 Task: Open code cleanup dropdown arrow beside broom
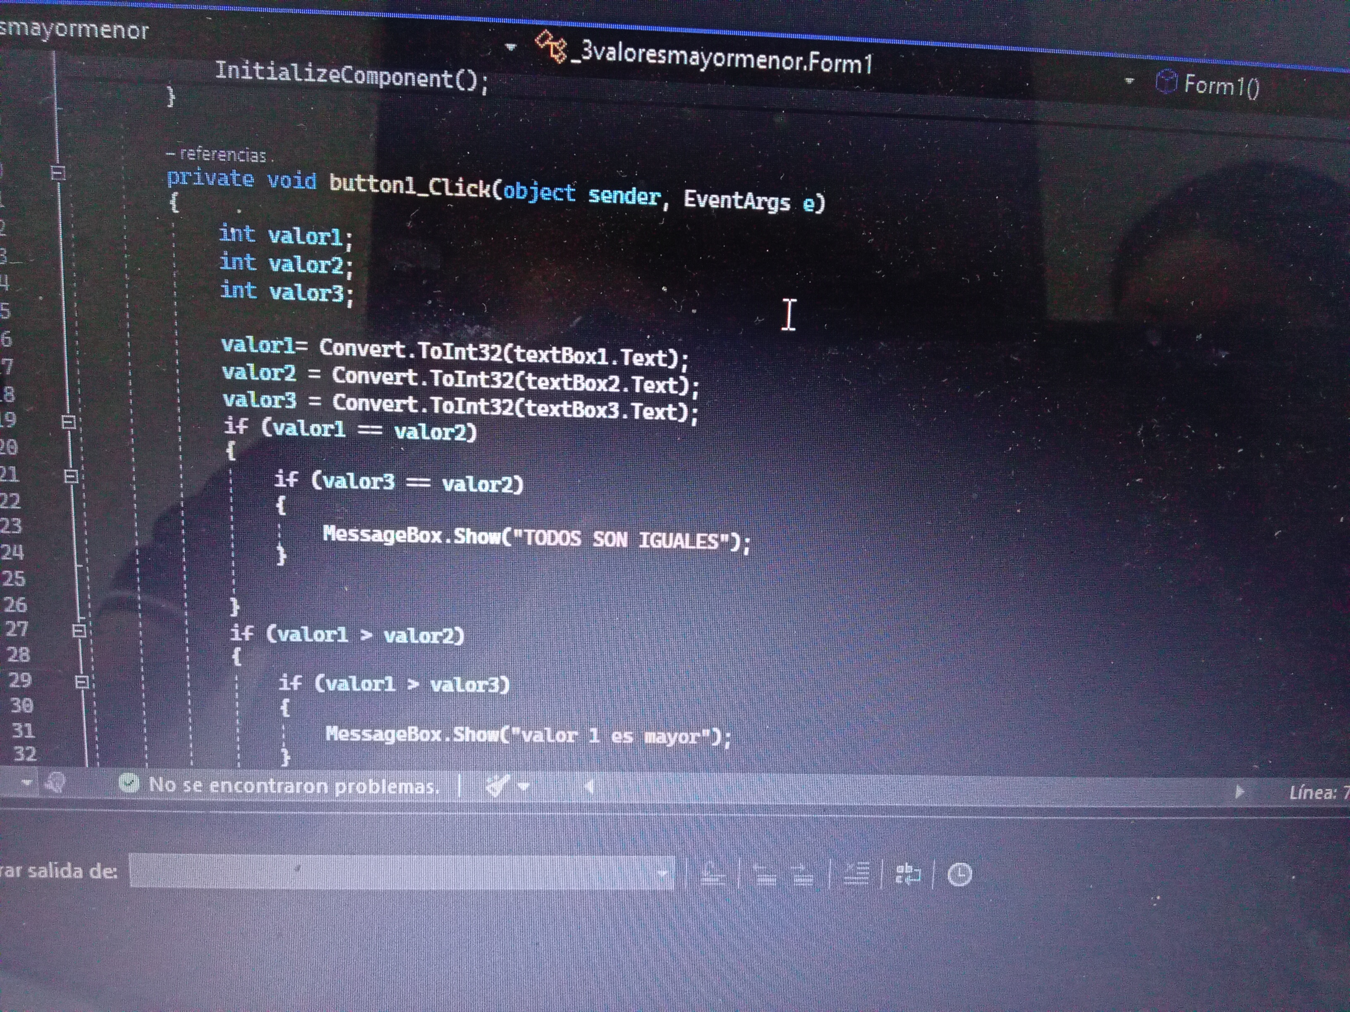click(x=523, y=786)
